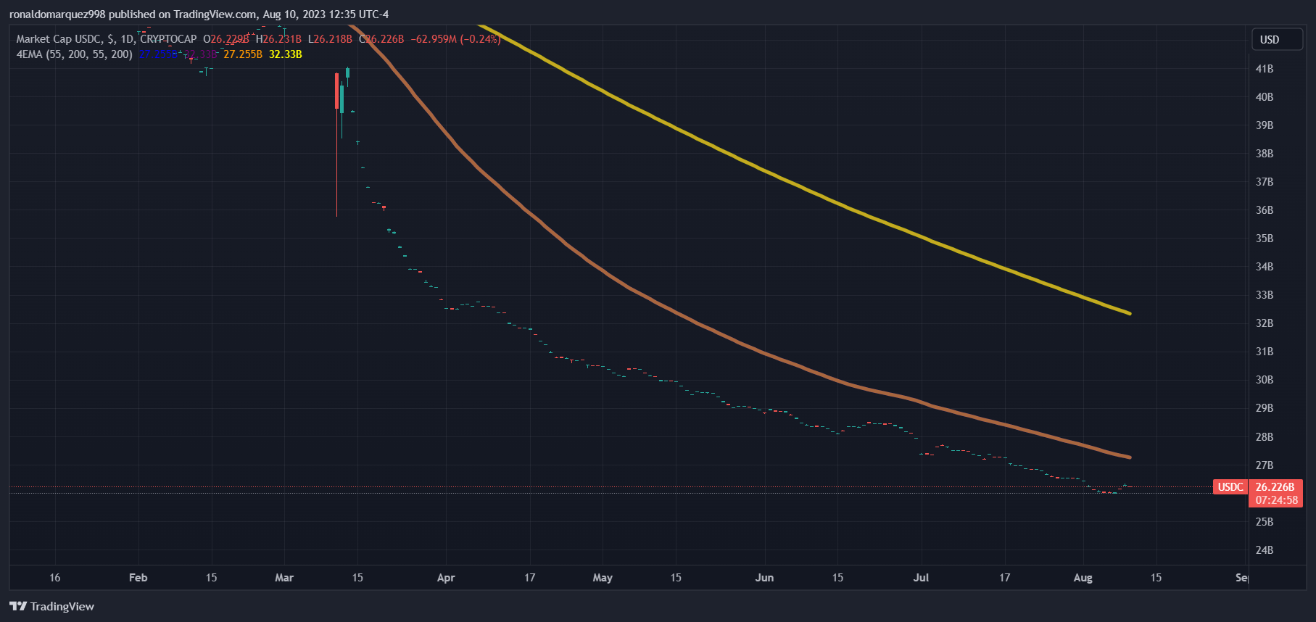Click the 28B price axis label
The image size is (1316, 622).
[x=1265, y=437]
